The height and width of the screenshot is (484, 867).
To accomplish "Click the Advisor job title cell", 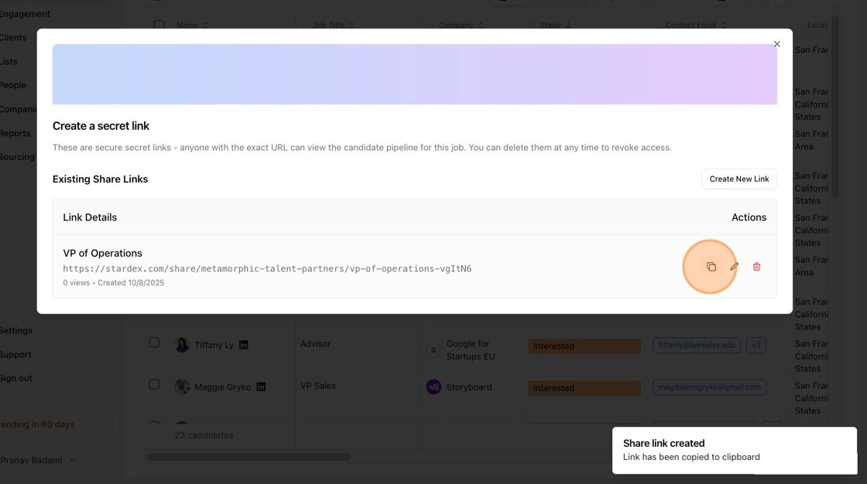I will (x=316, y=343).
